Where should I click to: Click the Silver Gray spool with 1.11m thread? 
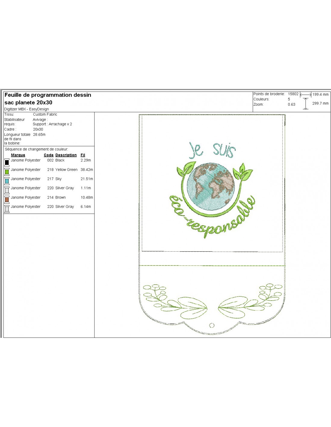[x=7, y=190]
